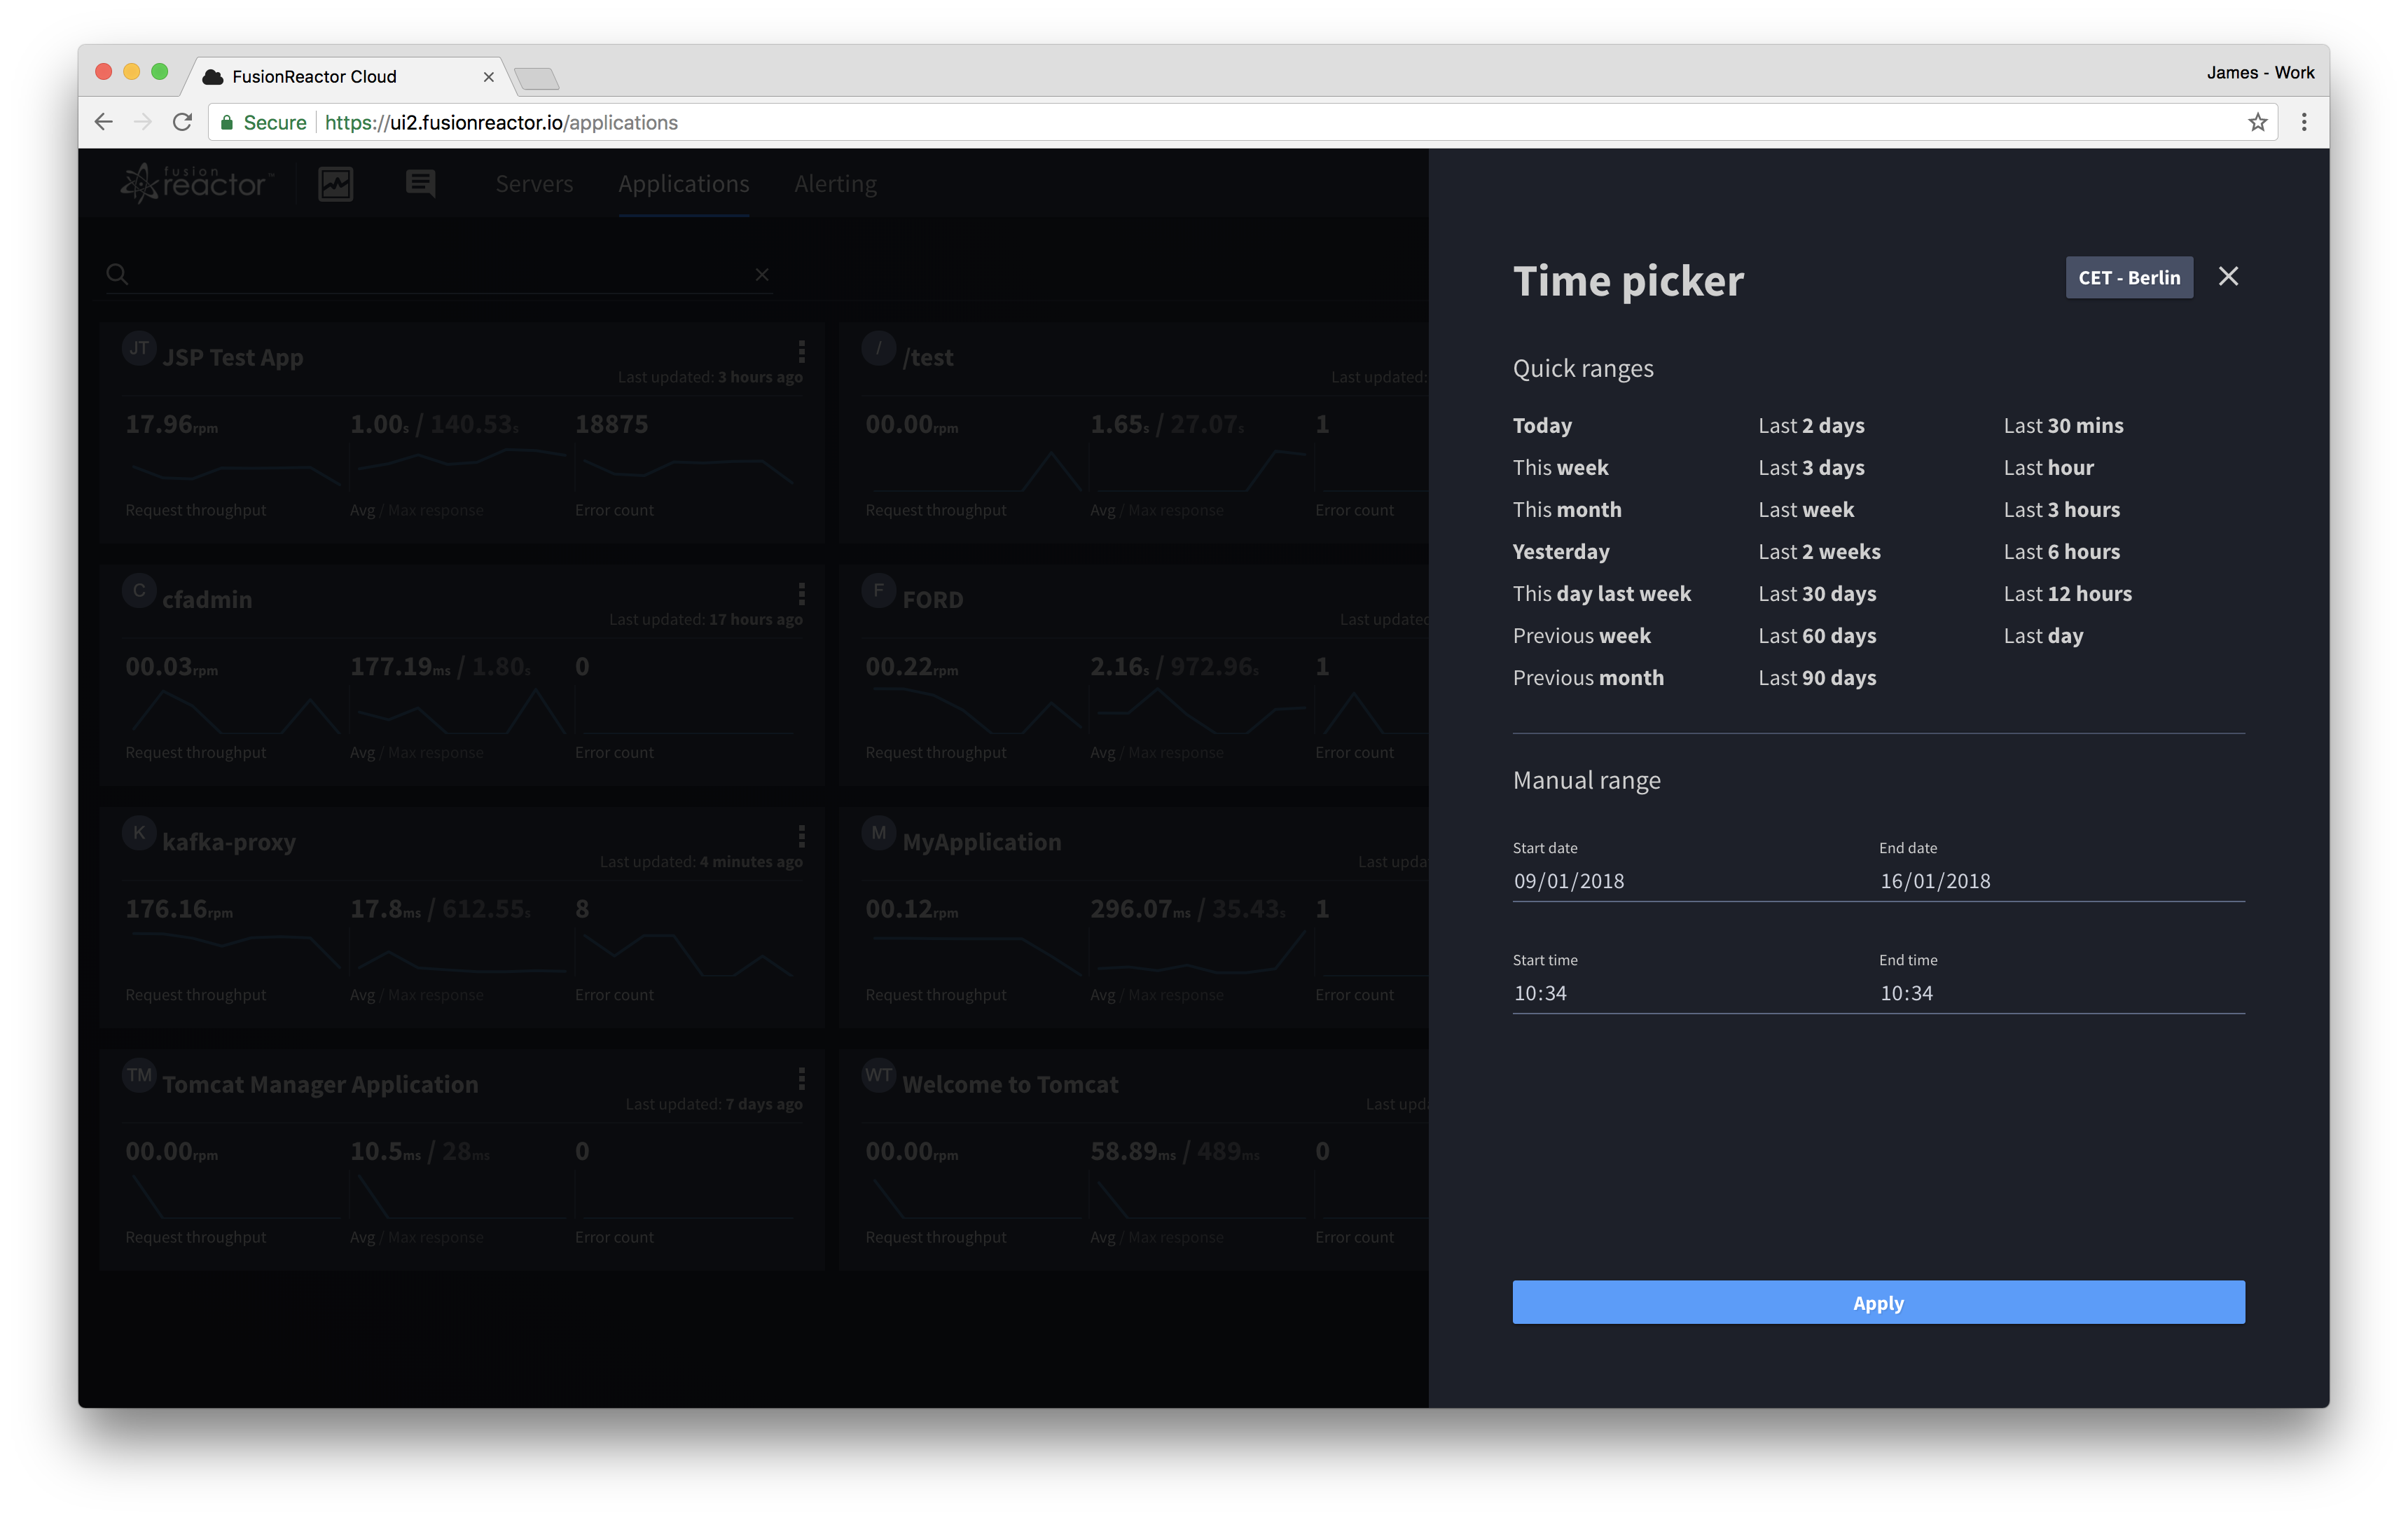This screenshot has height=1520, width=2408.
Task: Choose Previous week range
Action: (x=1581, y=635)
